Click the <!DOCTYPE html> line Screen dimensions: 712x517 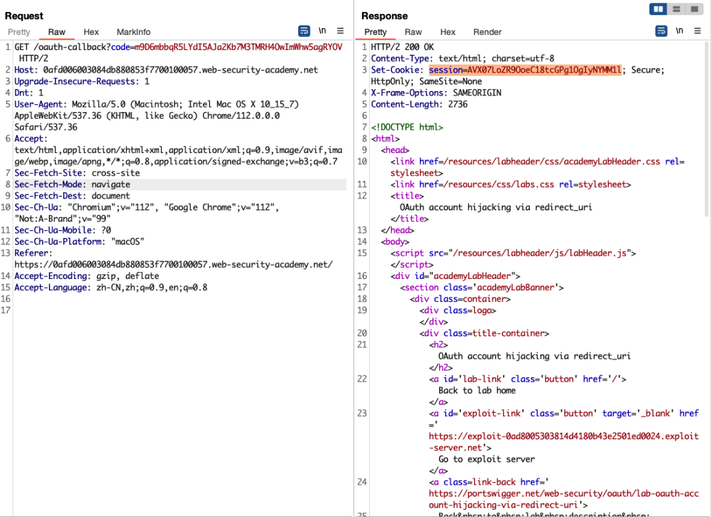coord(407,127)
